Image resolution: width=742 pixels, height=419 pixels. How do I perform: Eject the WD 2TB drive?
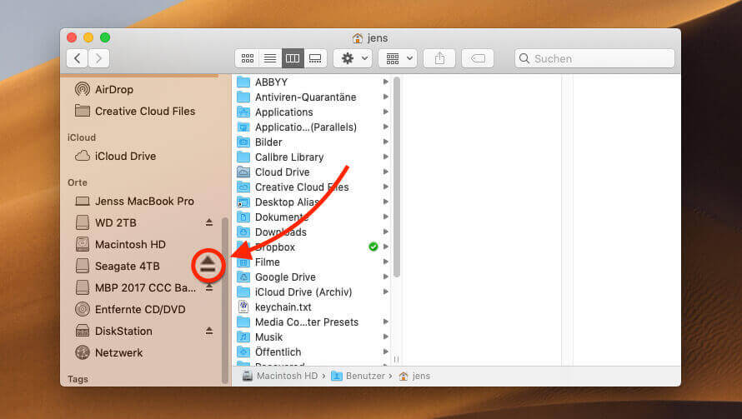(x=209, y=223)
